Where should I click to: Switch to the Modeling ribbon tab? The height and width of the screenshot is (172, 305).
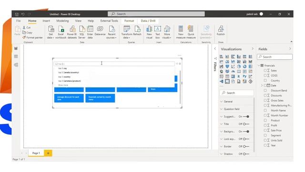coord(62,21)
